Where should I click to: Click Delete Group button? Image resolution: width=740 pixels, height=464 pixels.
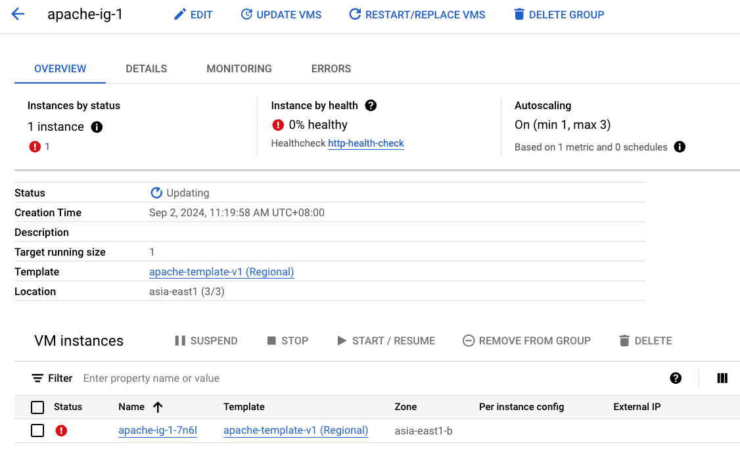coord(559,14)
